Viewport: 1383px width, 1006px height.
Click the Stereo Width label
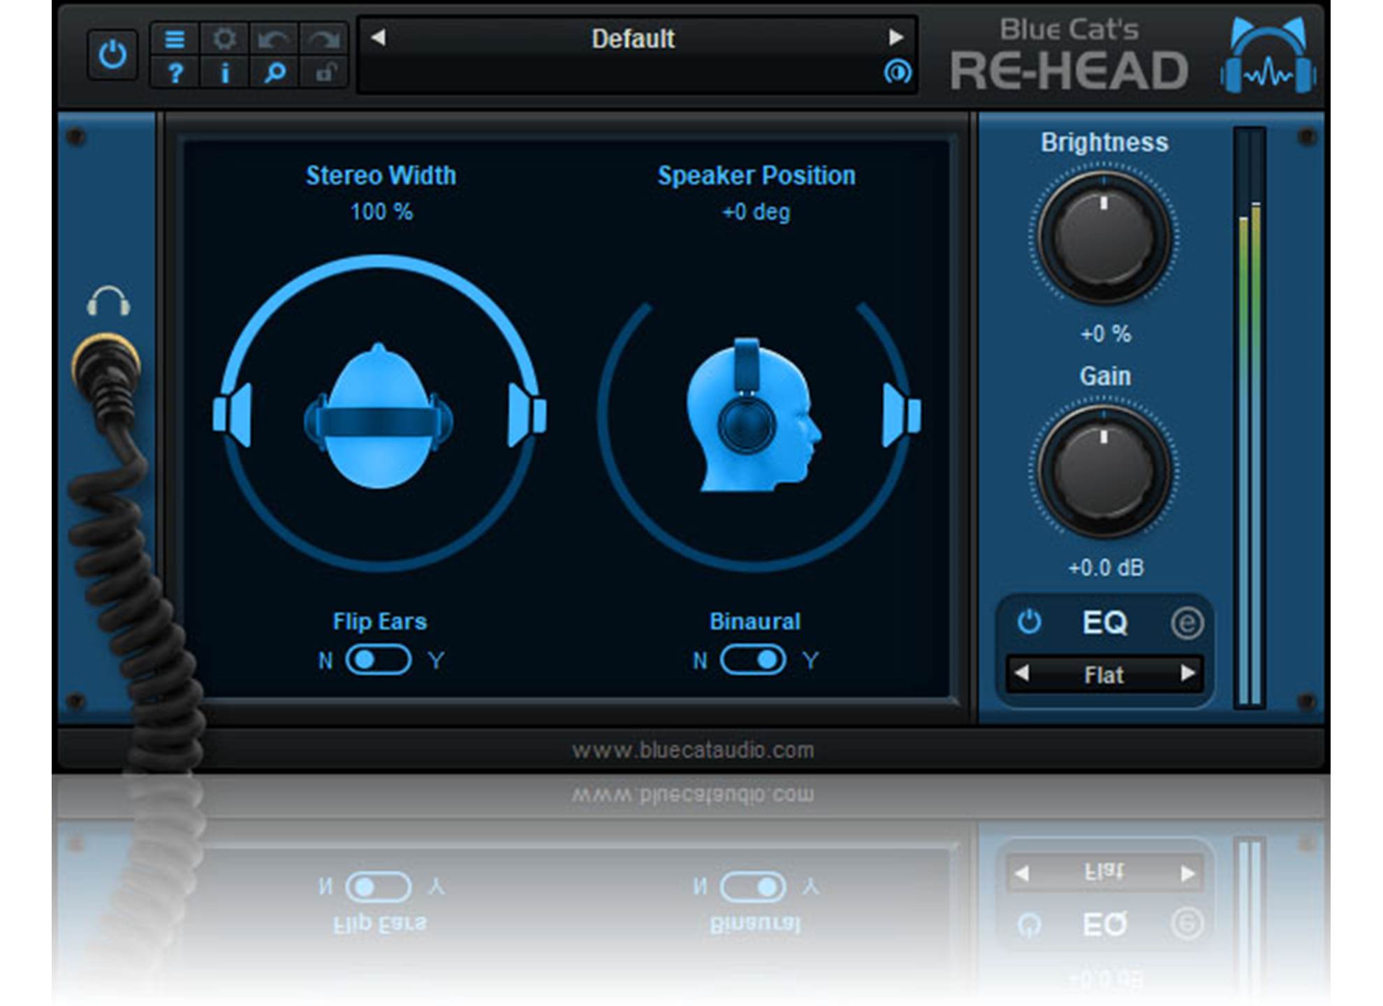coord(381,175)
